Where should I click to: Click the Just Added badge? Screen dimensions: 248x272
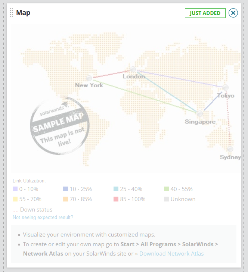[205, 13]
